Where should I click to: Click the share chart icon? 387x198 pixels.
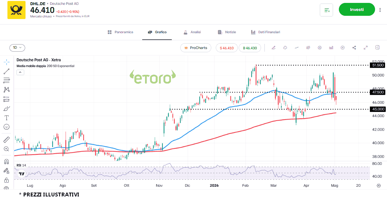point(354,48)
